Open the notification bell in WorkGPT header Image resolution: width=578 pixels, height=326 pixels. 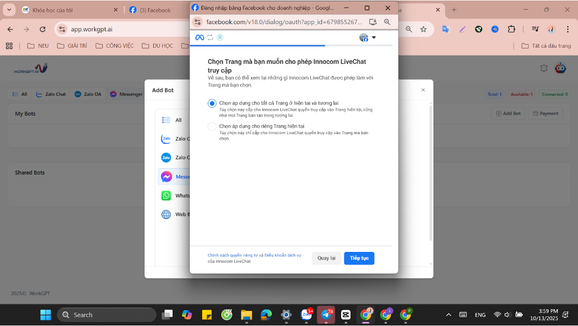(544, 68)
